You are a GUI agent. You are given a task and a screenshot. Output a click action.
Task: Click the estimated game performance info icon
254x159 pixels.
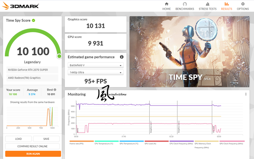point(122,57)
